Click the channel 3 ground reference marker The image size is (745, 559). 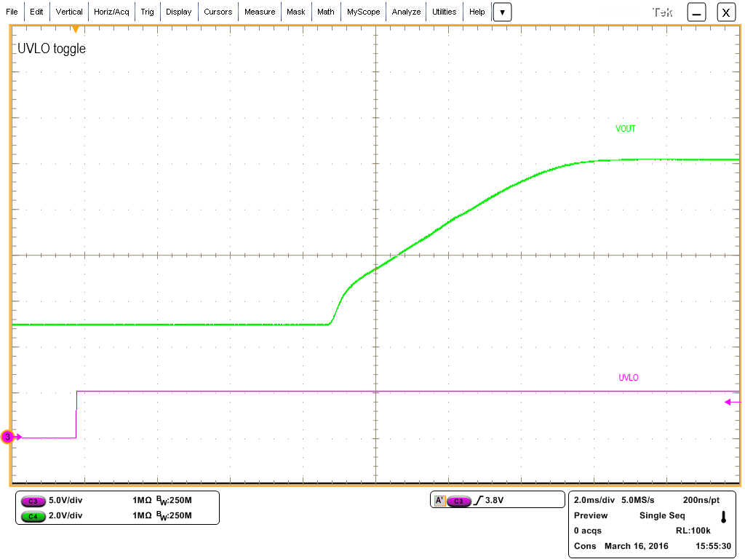(x=7, y=437)
